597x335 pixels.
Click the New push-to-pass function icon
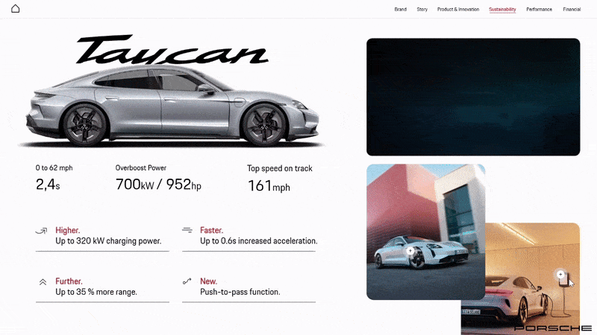tap(187, 281)
